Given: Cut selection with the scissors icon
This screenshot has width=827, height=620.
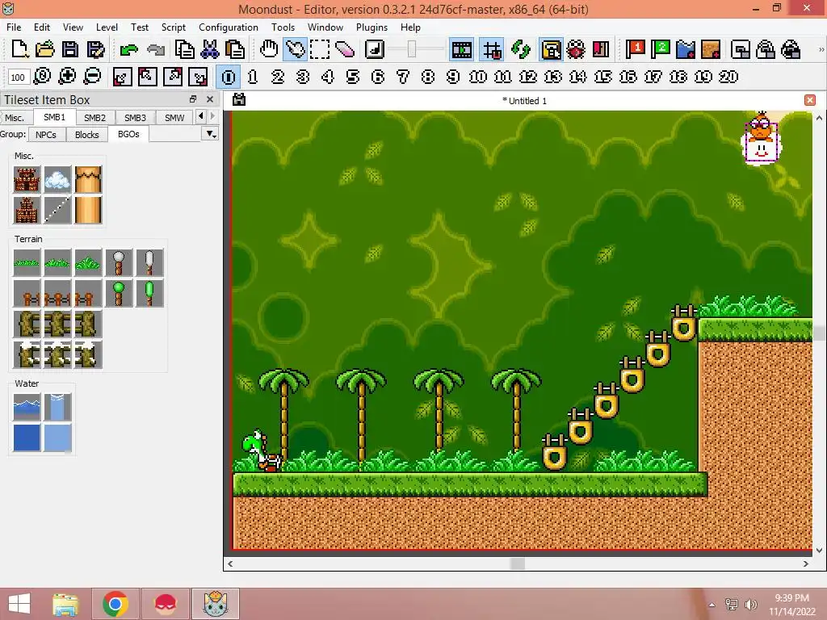Looking at the screenshot, I should coord(210,49).
